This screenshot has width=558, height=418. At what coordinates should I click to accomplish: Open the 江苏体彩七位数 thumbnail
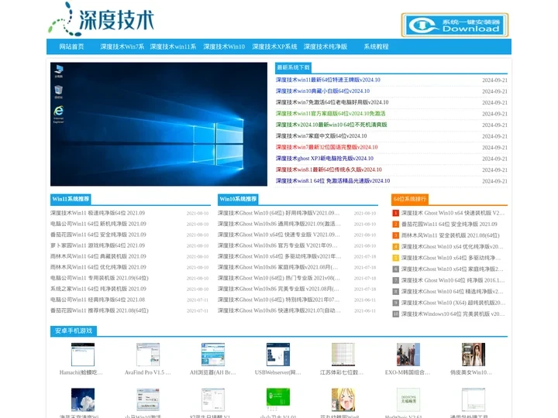(x=343, y=355)
